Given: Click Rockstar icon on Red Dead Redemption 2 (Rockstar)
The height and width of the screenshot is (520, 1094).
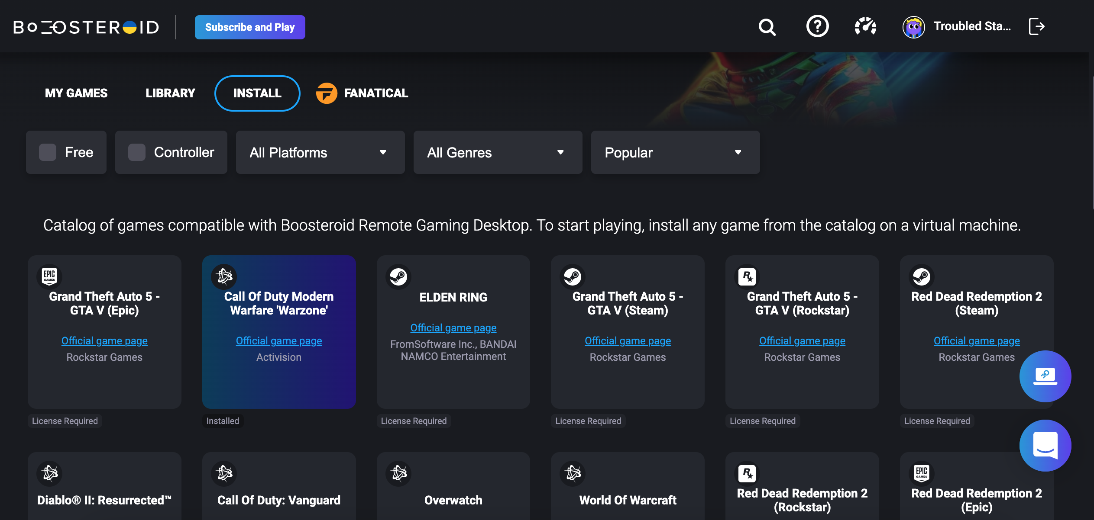Looking at the screenshot, I should pos(747,473).
